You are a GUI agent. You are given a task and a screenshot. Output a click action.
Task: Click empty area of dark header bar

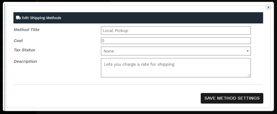159,18
